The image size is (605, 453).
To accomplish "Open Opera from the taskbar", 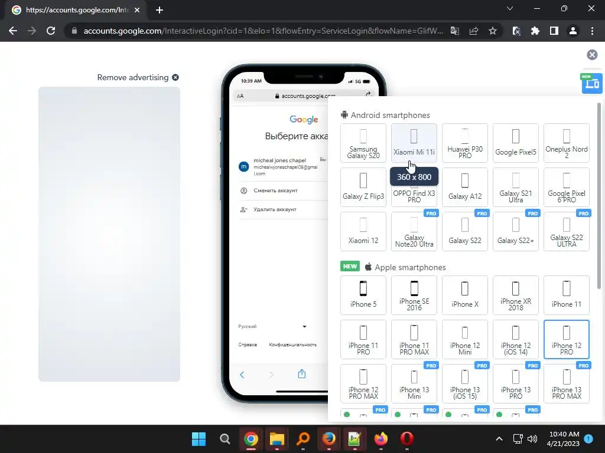I will 406,439.
